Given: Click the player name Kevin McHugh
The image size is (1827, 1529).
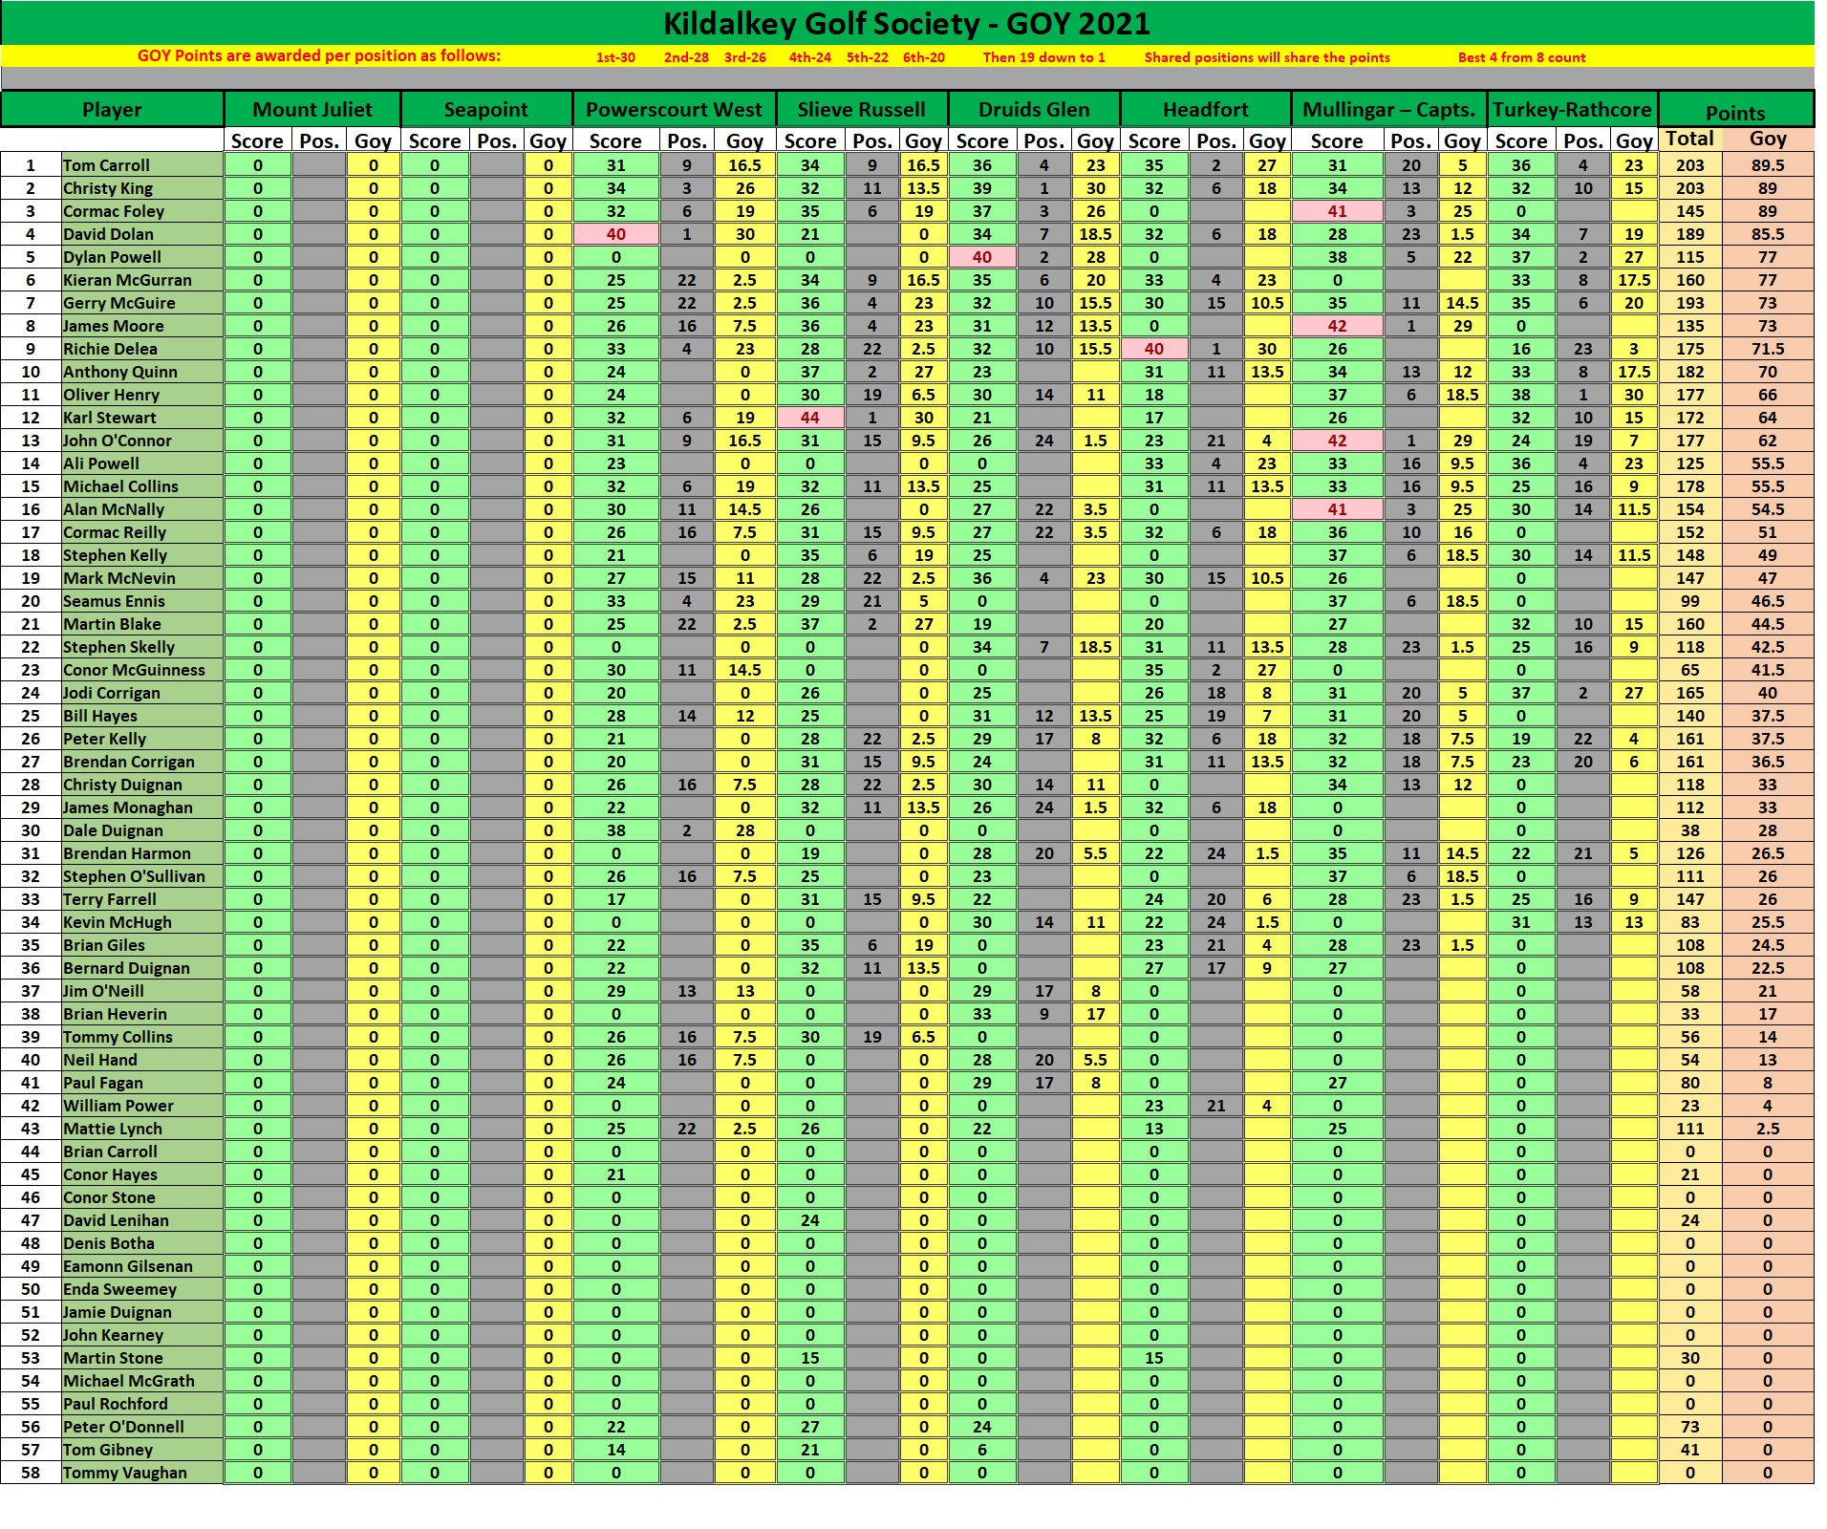Looking at the screenshot, I should 118,922.
